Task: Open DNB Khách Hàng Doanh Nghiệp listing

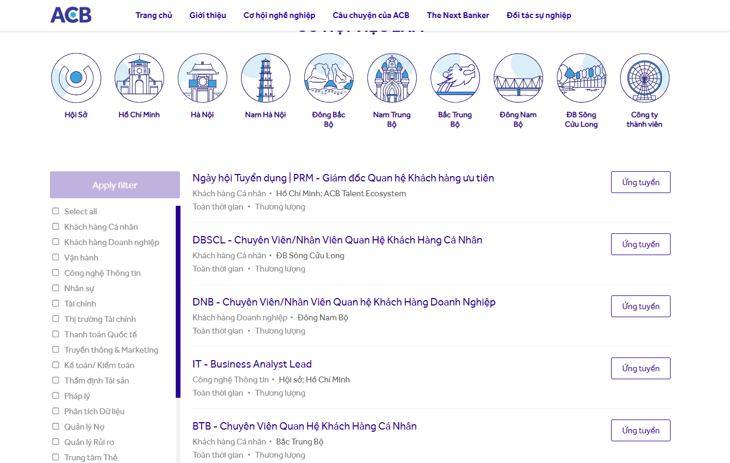Action: pyautogui.click(x=344, y=302)
